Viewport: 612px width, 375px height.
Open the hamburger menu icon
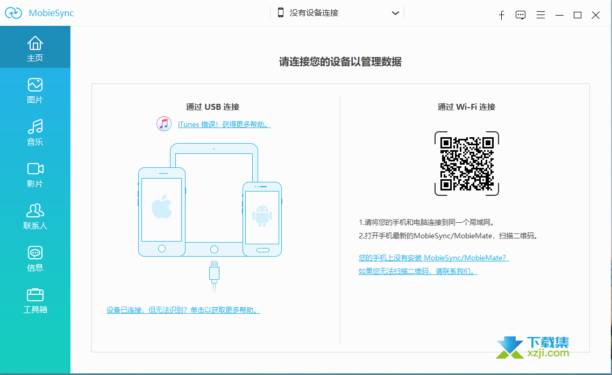540,15
